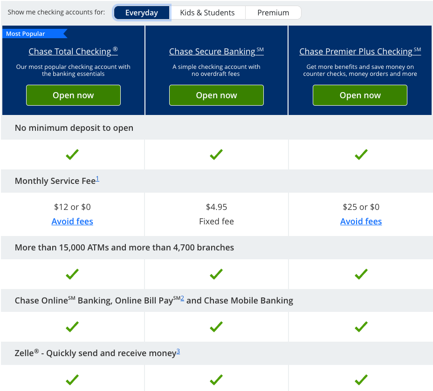Click the Chase Online Banking row heading
This screenshot has height=391, width=433.
(154, 300)
